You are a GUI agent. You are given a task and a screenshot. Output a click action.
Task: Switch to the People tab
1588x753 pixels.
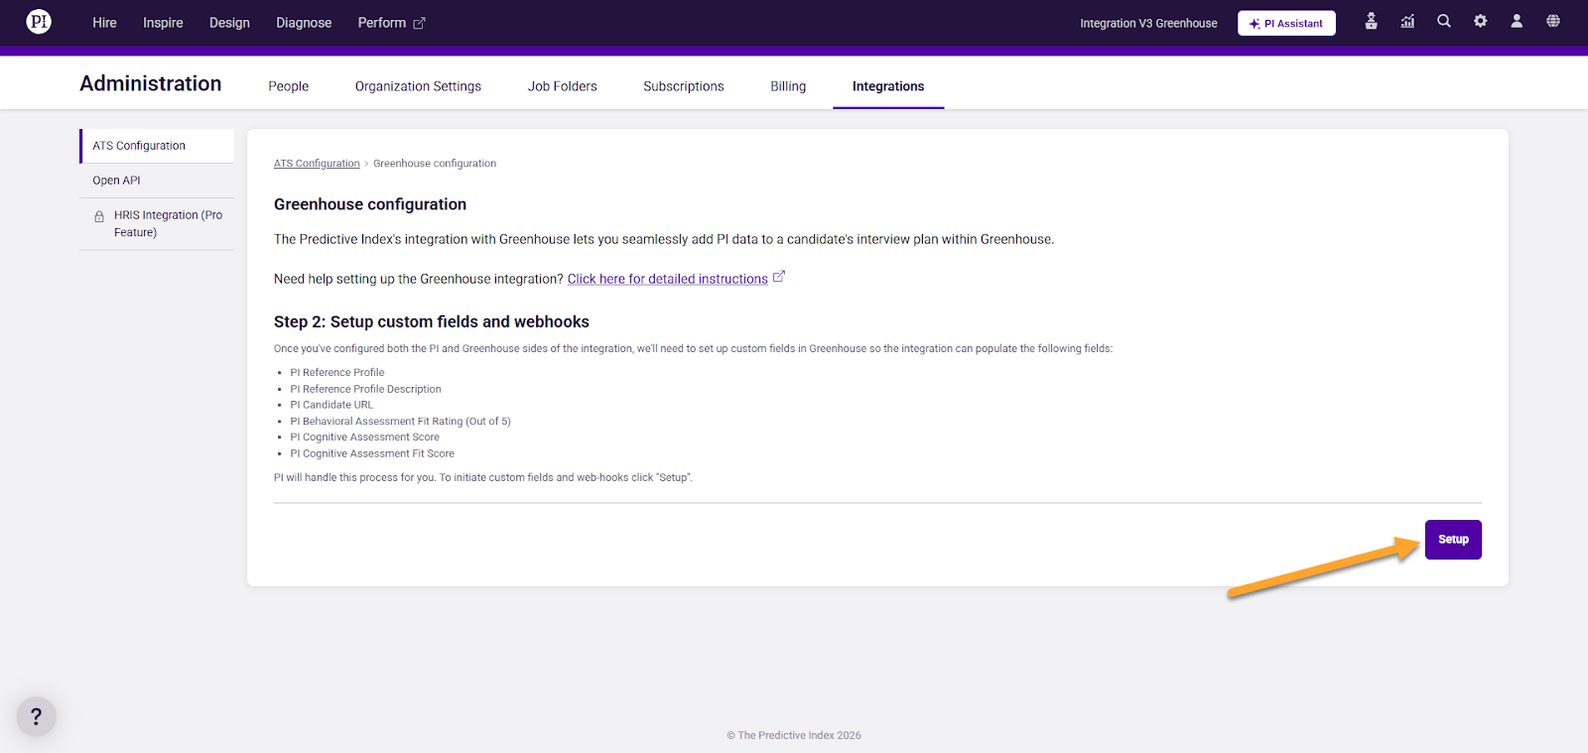point(288,86)
